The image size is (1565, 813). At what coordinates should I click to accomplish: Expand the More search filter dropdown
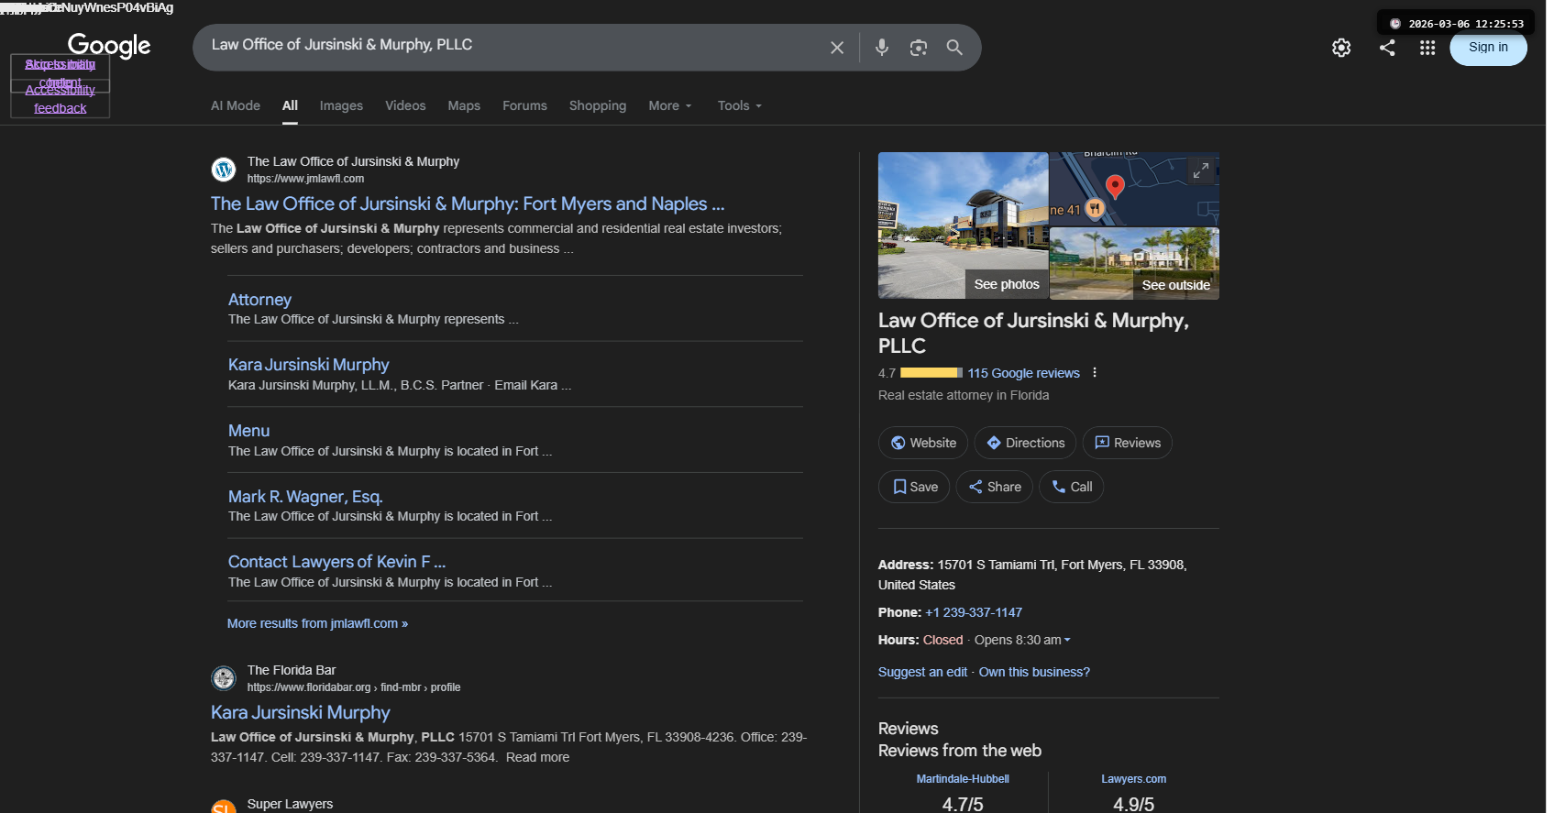[x=670, y=105]
